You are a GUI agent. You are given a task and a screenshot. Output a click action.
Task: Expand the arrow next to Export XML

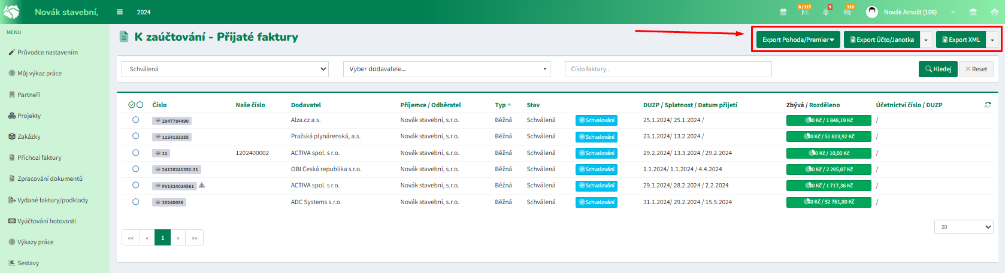tap(992, 40)
